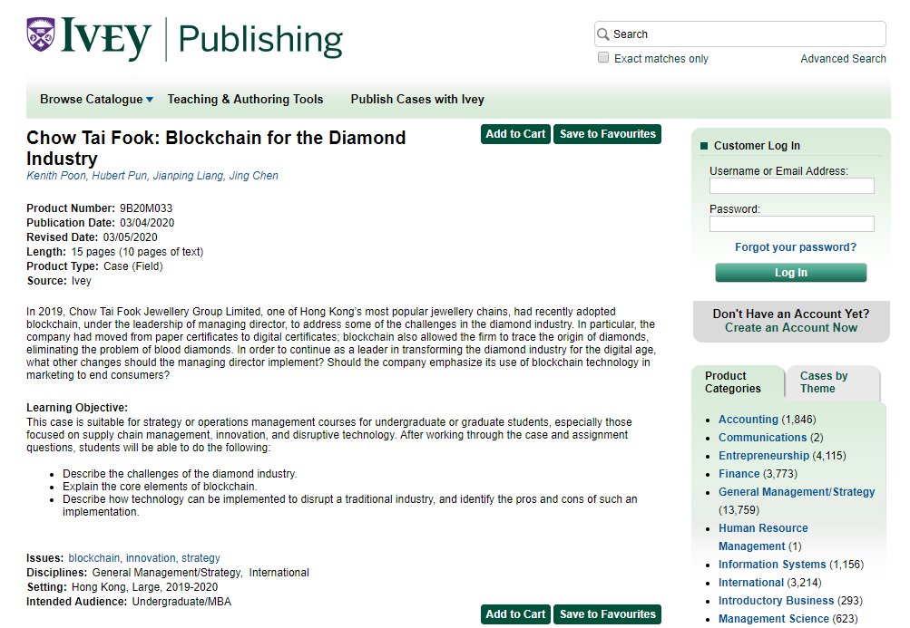Open the Advanced Search link
Screen dimensions: 910x628
point(843,59)
